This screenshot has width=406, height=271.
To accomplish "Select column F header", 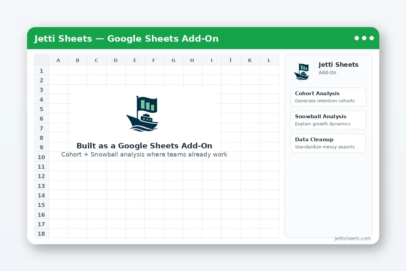I will pos(154,60).
